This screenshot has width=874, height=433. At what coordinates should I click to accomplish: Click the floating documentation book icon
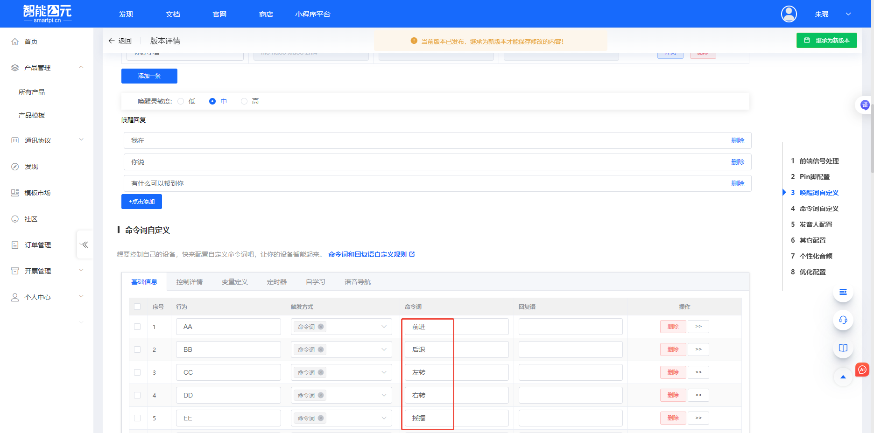(x=843, y=348)
